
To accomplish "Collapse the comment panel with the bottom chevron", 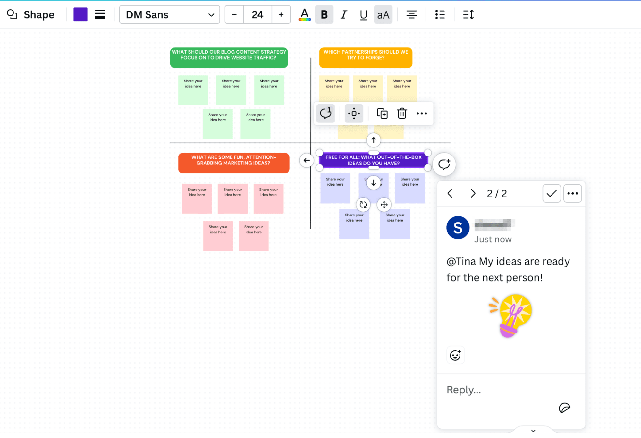I will [x=533, y=431].
